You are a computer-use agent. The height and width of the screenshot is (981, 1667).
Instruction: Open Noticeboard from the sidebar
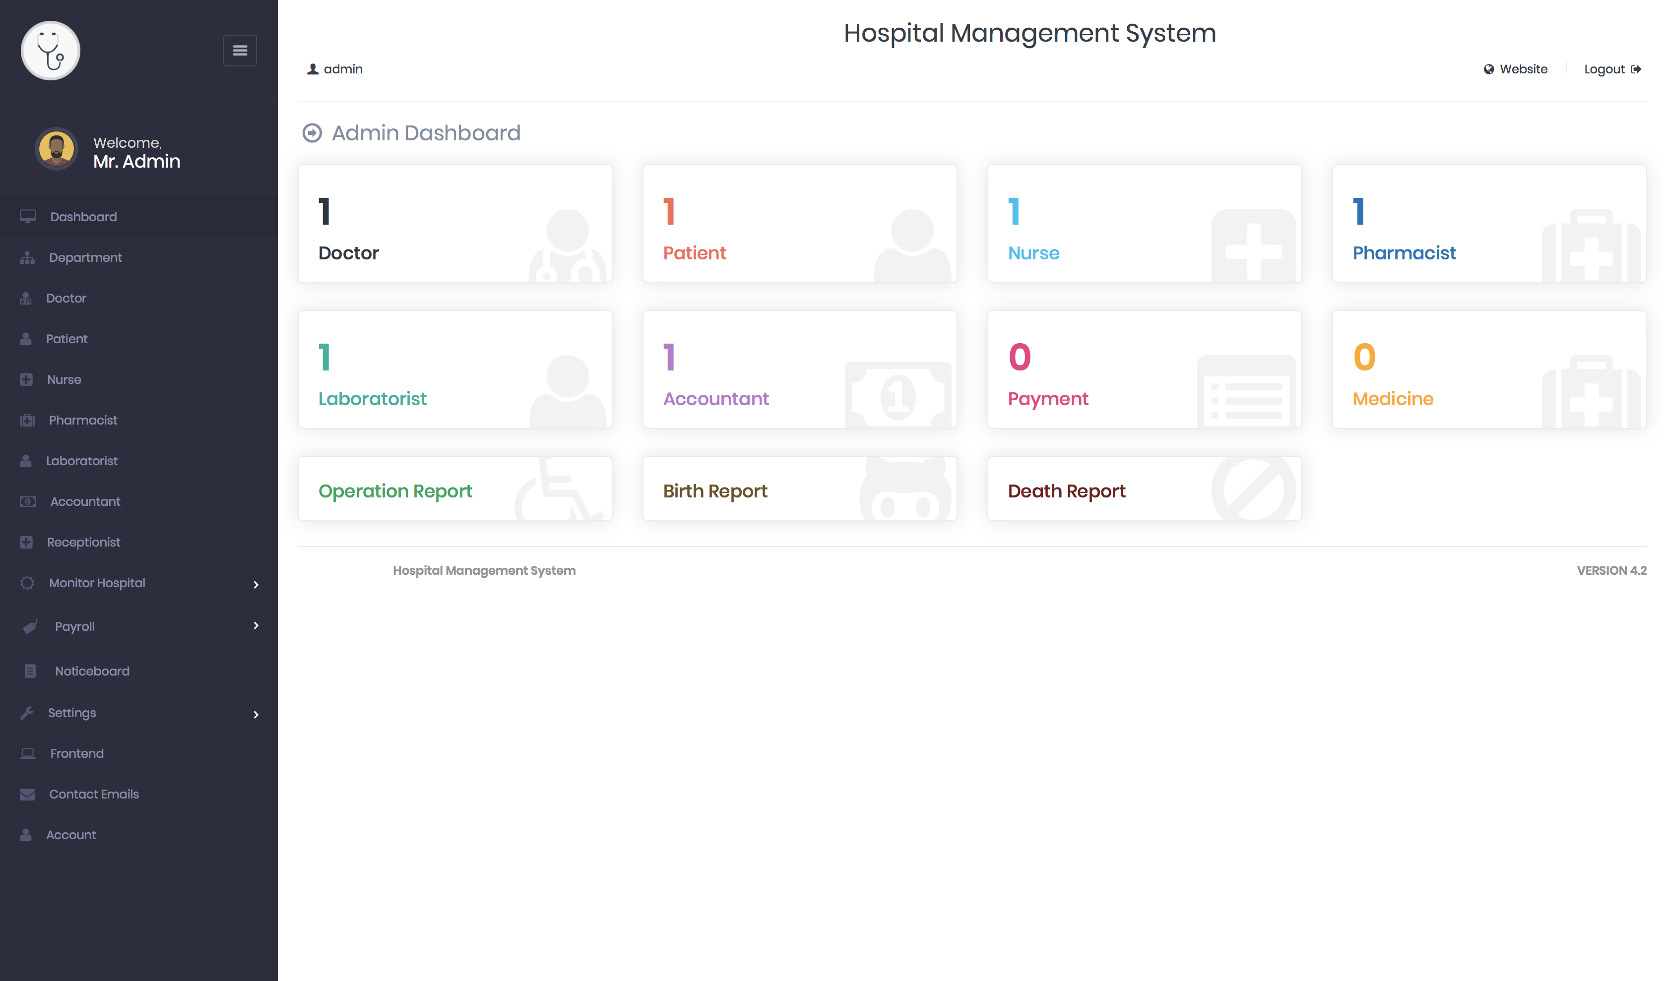tap(139, 671)
